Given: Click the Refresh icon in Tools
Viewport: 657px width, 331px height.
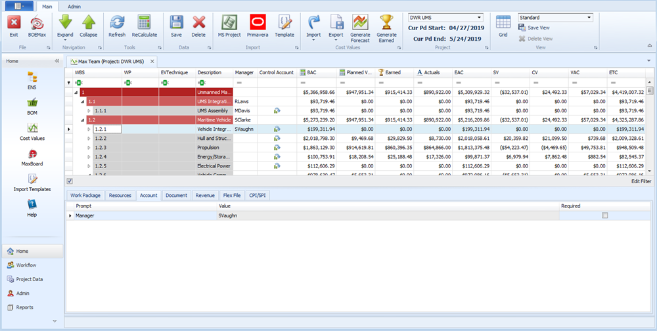Looking at the screenshot, I should coord(117,22).
